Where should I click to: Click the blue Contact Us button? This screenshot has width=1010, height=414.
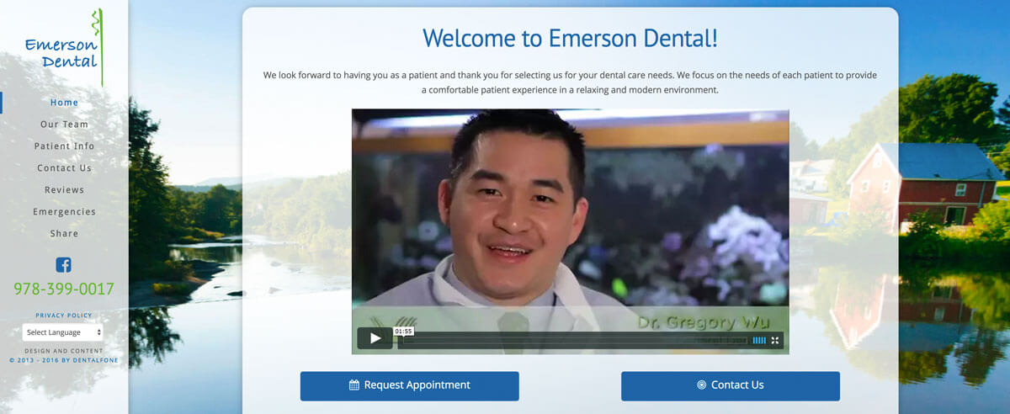731,385
